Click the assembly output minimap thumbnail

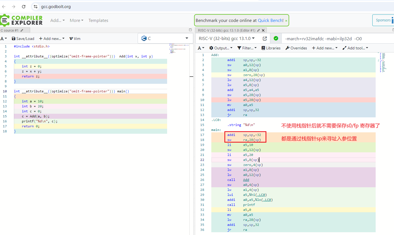(384, 62)
